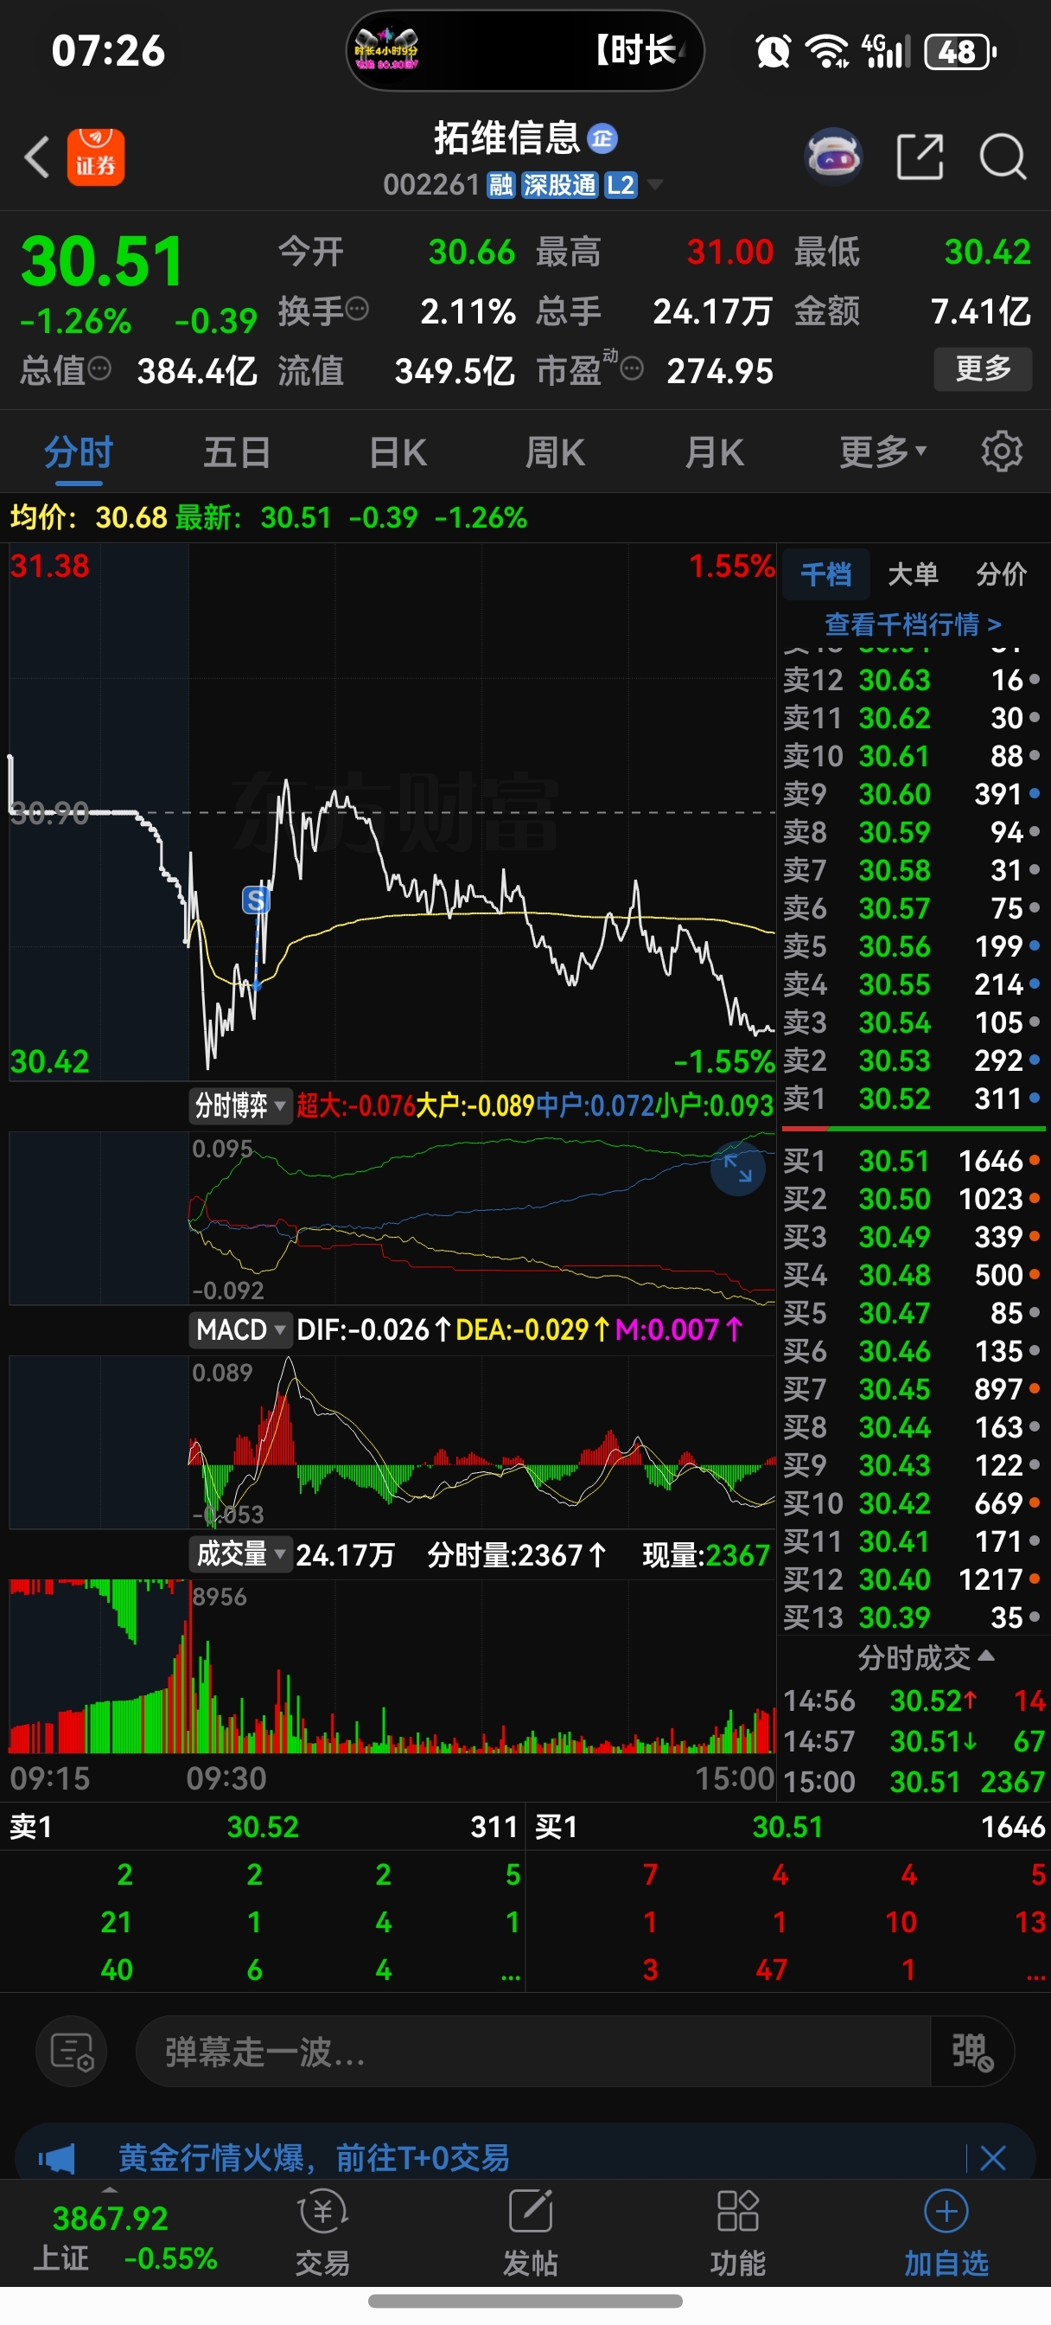Tap the 弹 danmaku toggle icon
This screenshot has width=1051, height=2325.
tap(972, 2051)
